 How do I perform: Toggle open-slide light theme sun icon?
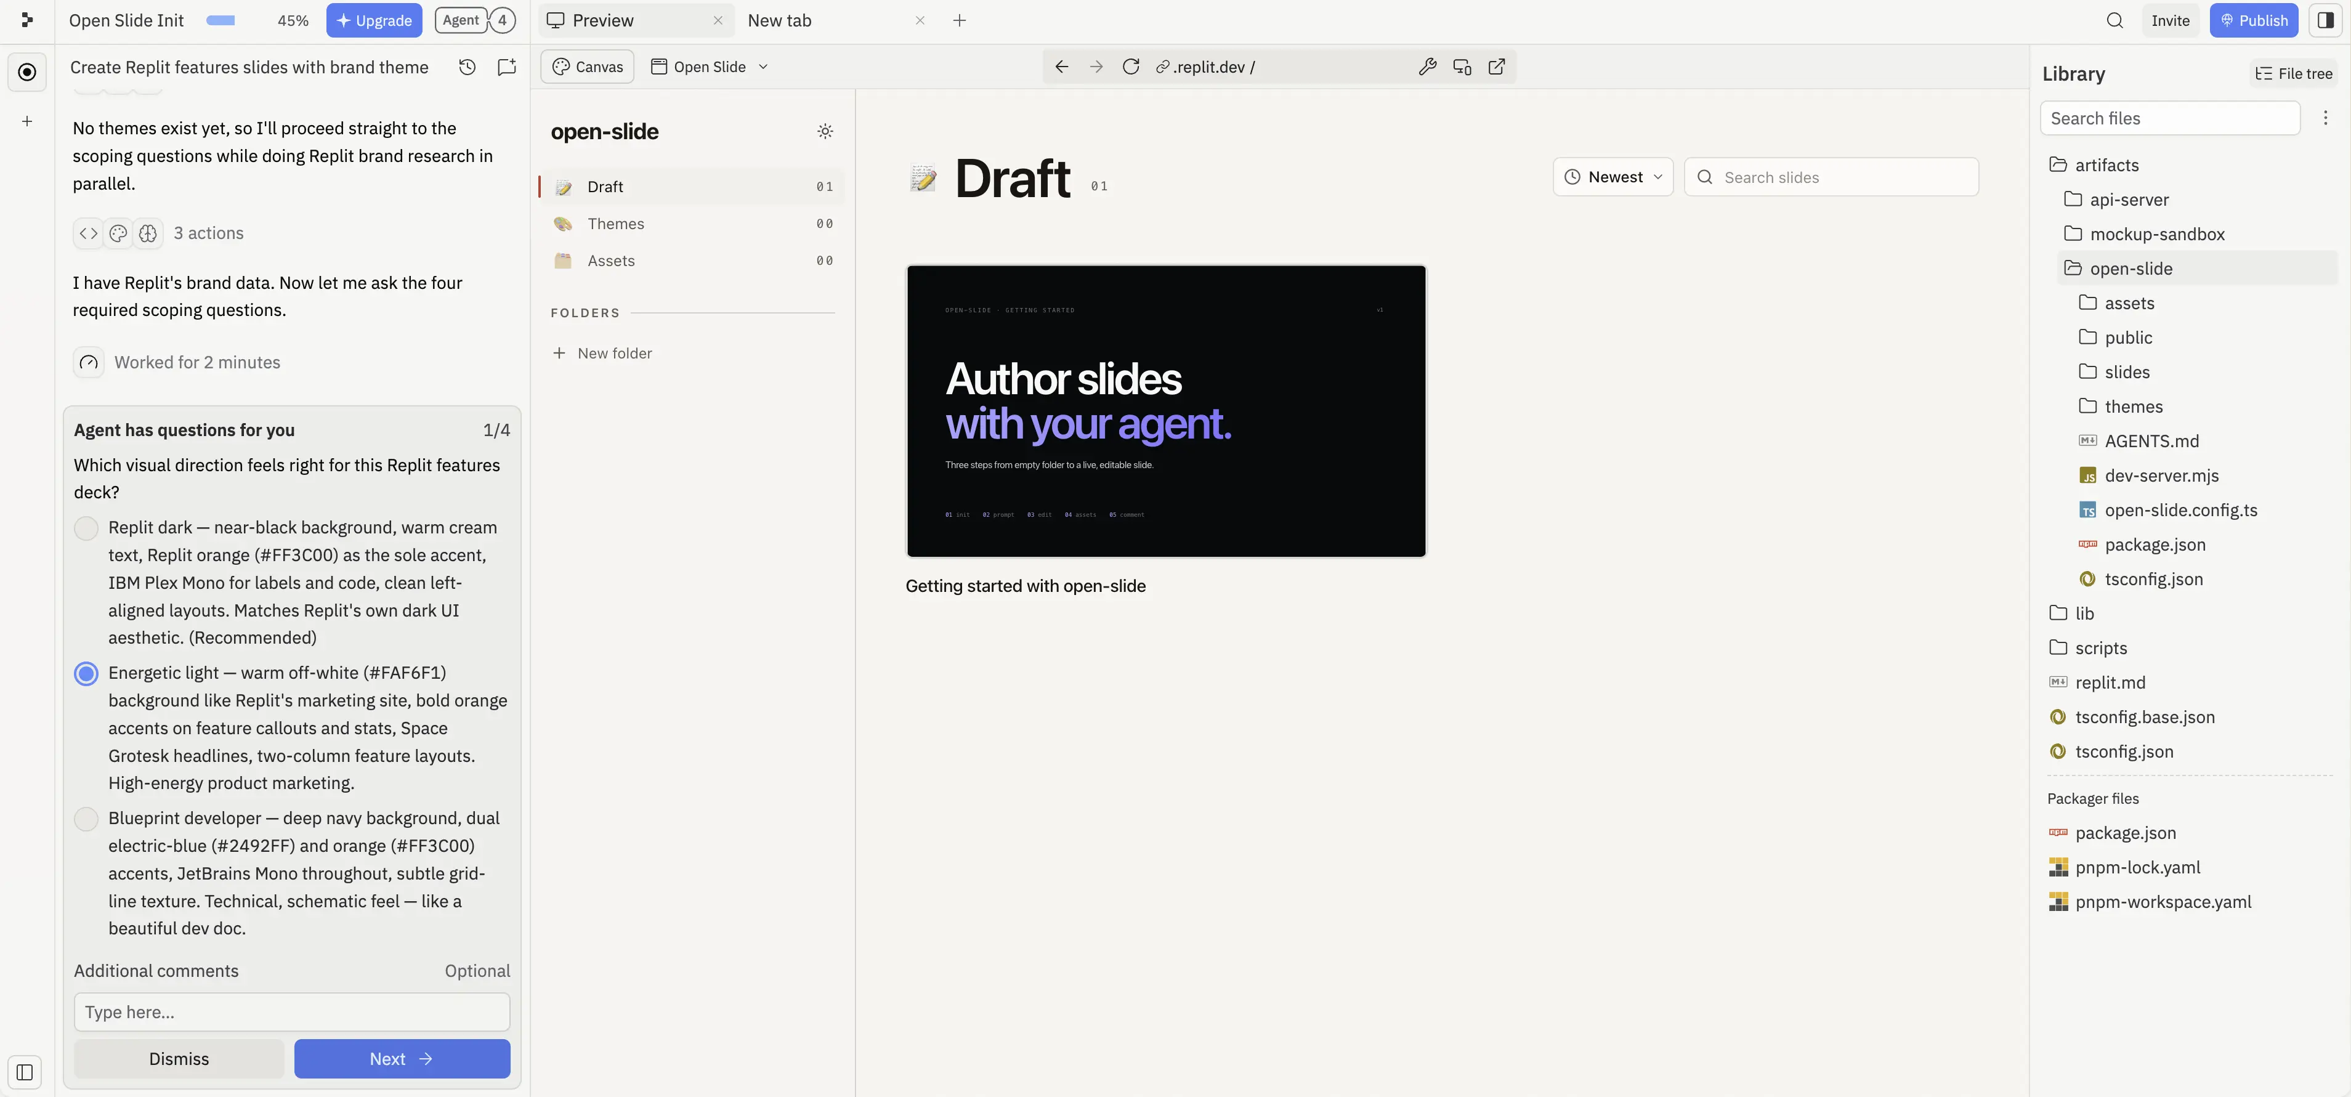pos(825,131)
